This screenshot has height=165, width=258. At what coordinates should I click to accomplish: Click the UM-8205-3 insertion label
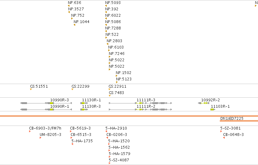tap(51, 135)
